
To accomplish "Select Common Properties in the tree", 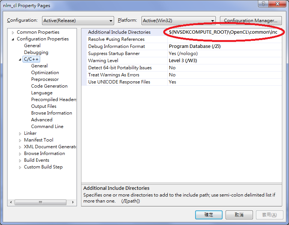I will tap(38, 32).
